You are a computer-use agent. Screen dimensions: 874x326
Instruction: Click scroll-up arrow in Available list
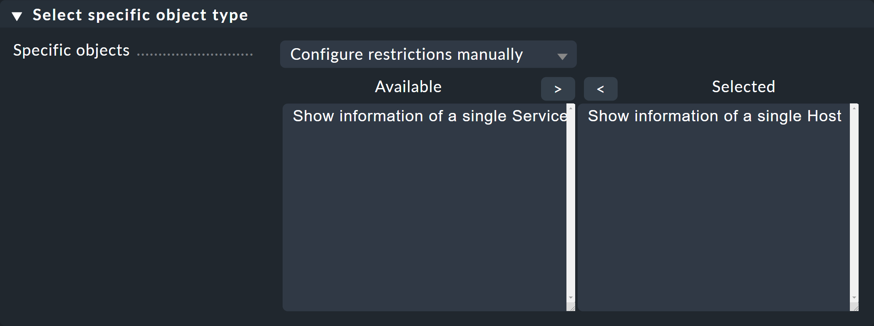[x=571, y=108]
